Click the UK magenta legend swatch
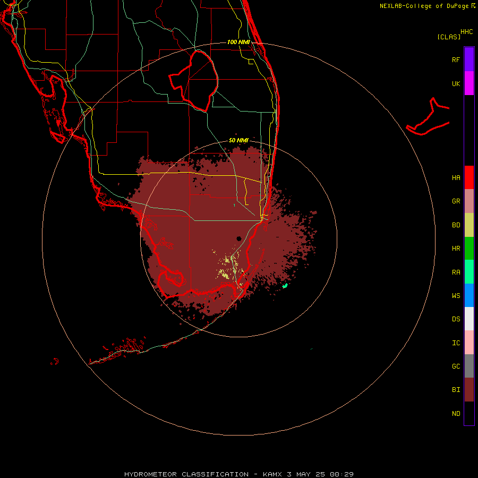The image size is (478, 478). pos(469,83)
